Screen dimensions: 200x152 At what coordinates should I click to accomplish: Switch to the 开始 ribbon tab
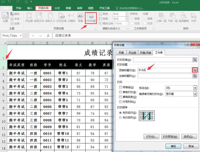(x=18, y=8)
